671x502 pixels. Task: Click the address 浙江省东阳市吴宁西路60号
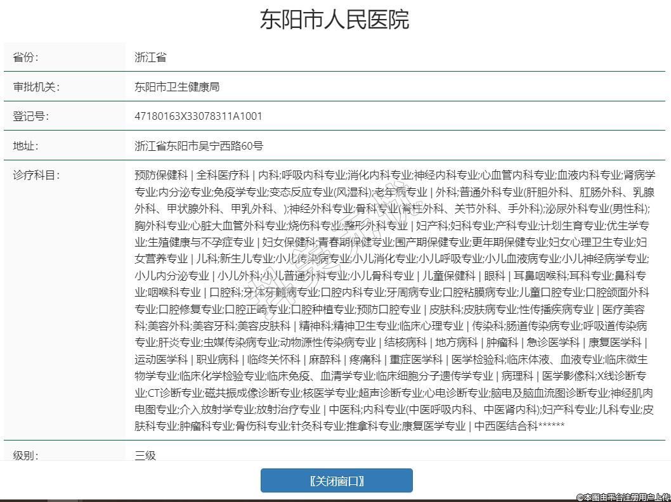[199, 146]
